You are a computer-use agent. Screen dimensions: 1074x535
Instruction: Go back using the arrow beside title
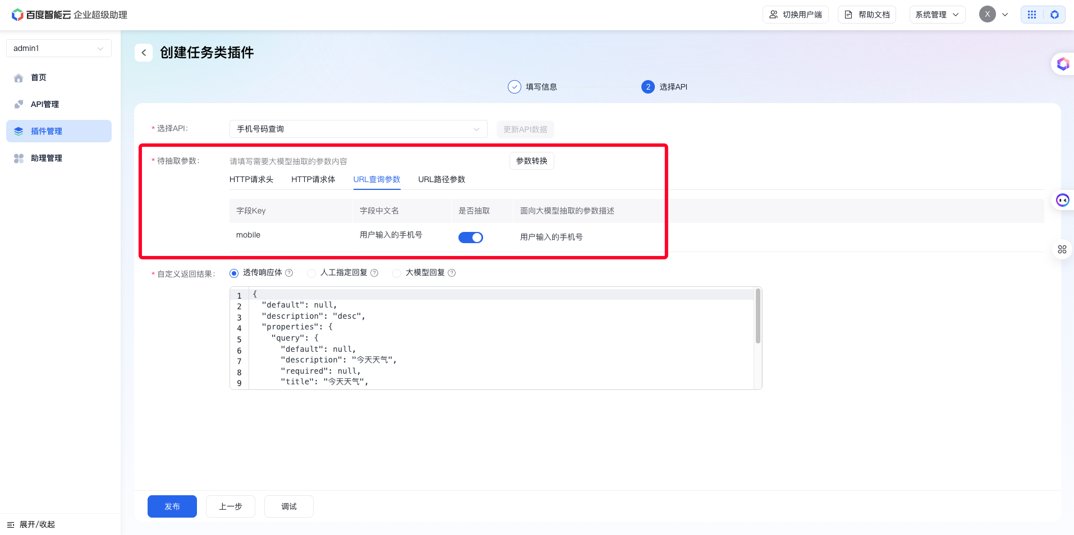[x=144, y=53]
